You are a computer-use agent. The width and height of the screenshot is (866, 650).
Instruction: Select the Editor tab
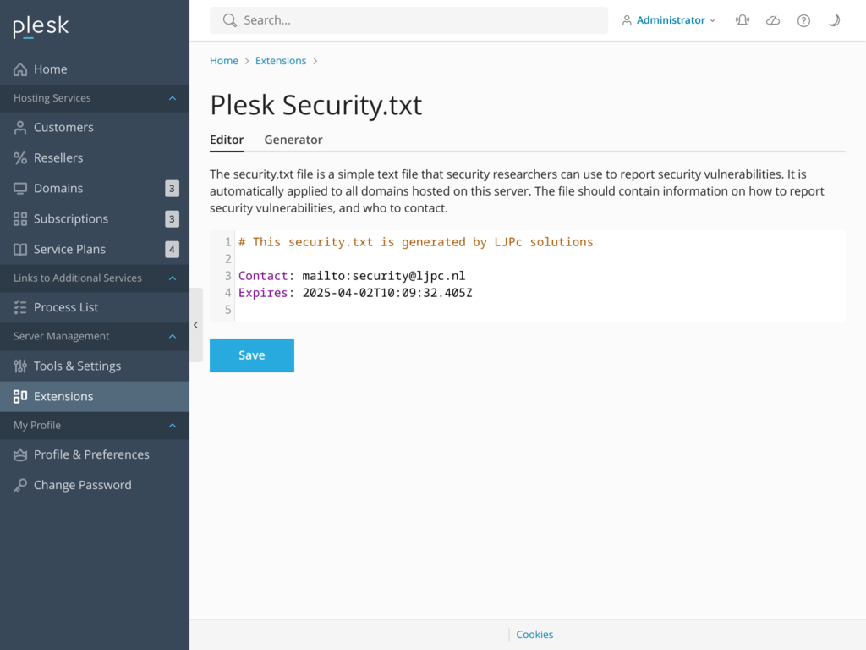coord(227,140)
